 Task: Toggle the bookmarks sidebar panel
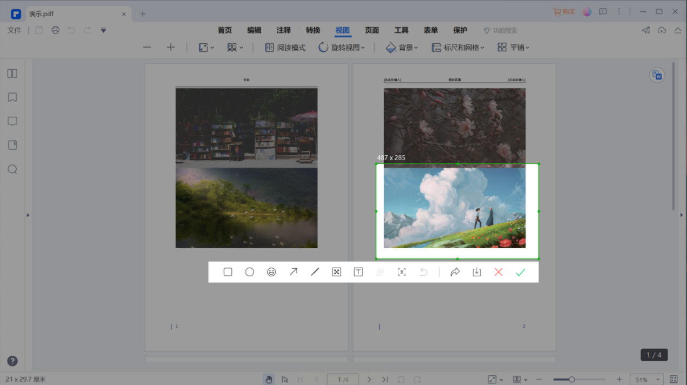pos(12,97)
